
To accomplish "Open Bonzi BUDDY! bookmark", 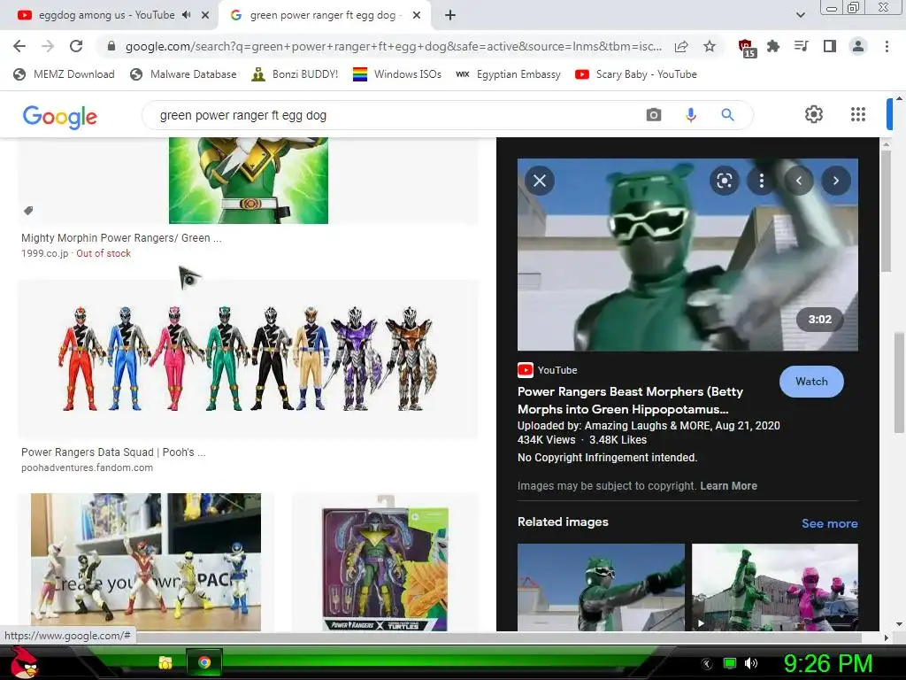I will pyautogui.click(x=295, y=74).
